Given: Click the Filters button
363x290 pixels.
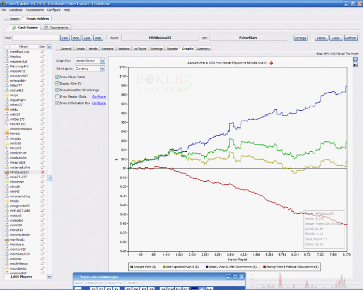Looking at the screenshot, I should 322,38.
